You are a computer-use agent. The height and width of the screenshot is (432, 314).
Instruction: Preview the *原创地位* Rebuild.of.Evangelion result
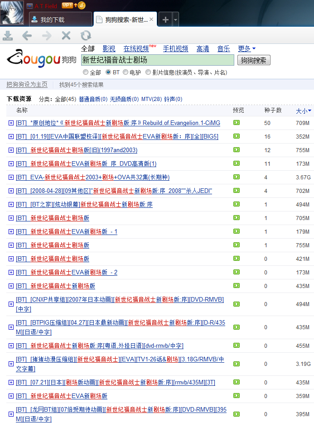point(237,123)
